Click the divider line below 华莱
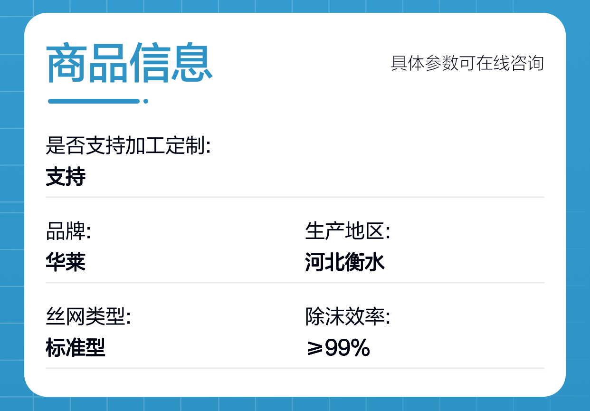Screen dimensions: 590x411 295,283
